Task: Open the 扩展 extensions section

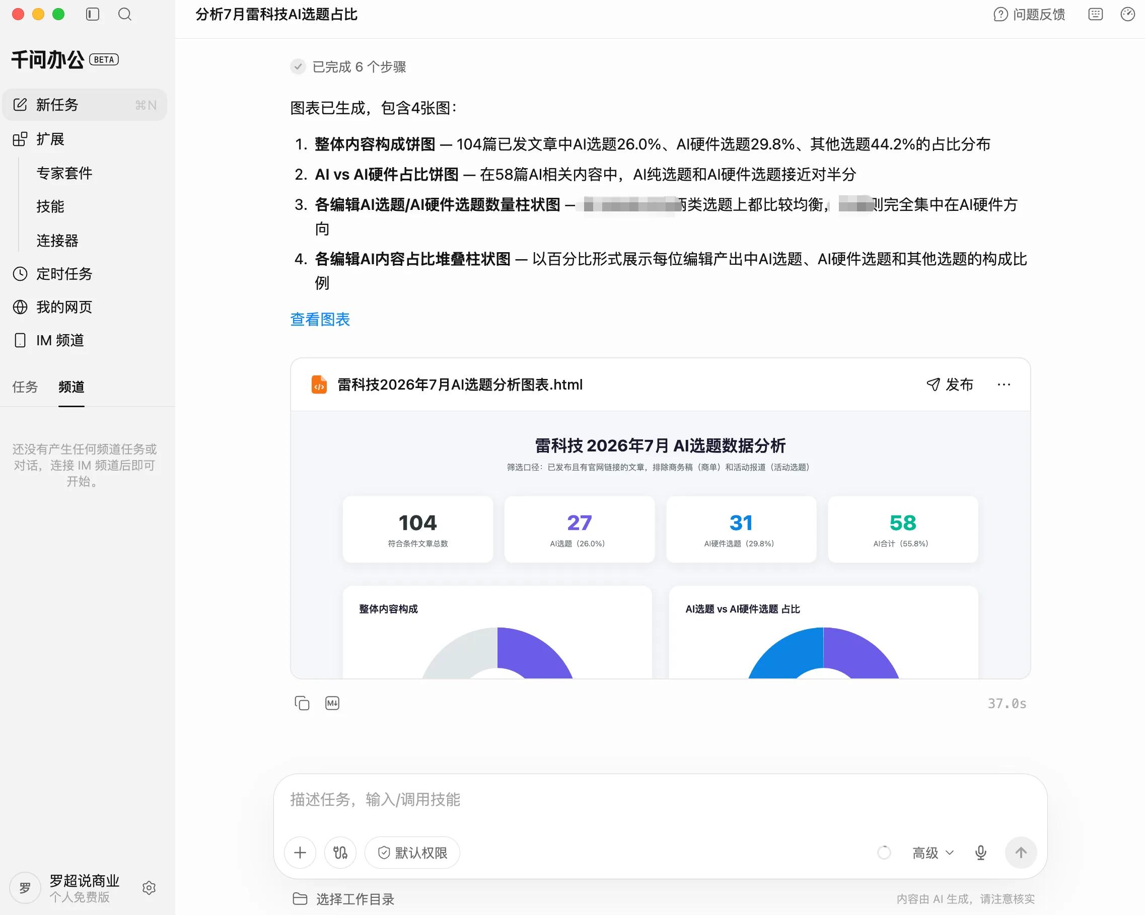Action: (x=50, y=139)
